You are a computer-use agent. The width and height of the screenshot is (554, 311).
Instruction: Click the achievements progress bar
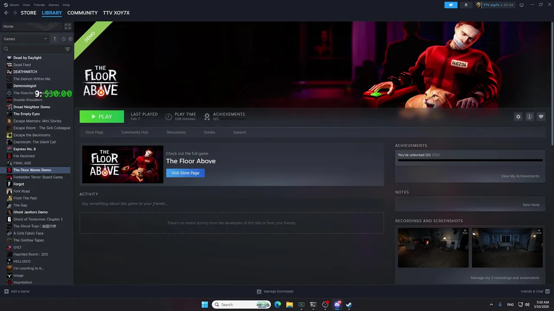click(470, 160)
